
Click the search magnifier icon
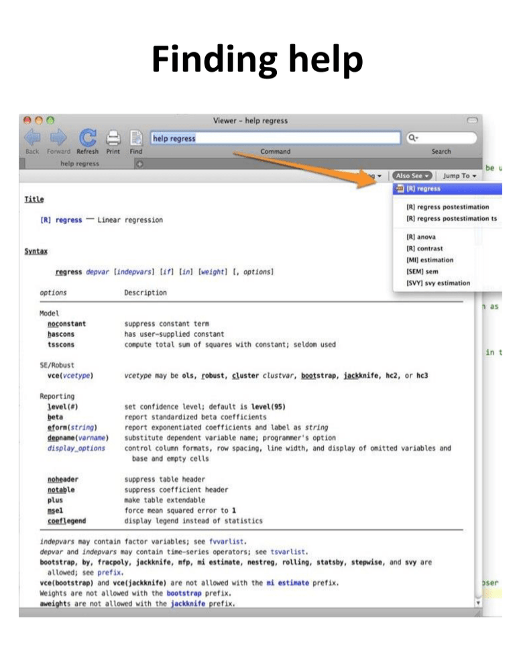[412, 138]
